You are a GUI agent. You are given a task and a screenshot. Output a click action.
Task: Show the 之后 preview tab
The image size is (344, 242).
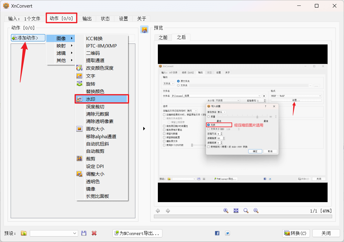[x=181, y=37]
